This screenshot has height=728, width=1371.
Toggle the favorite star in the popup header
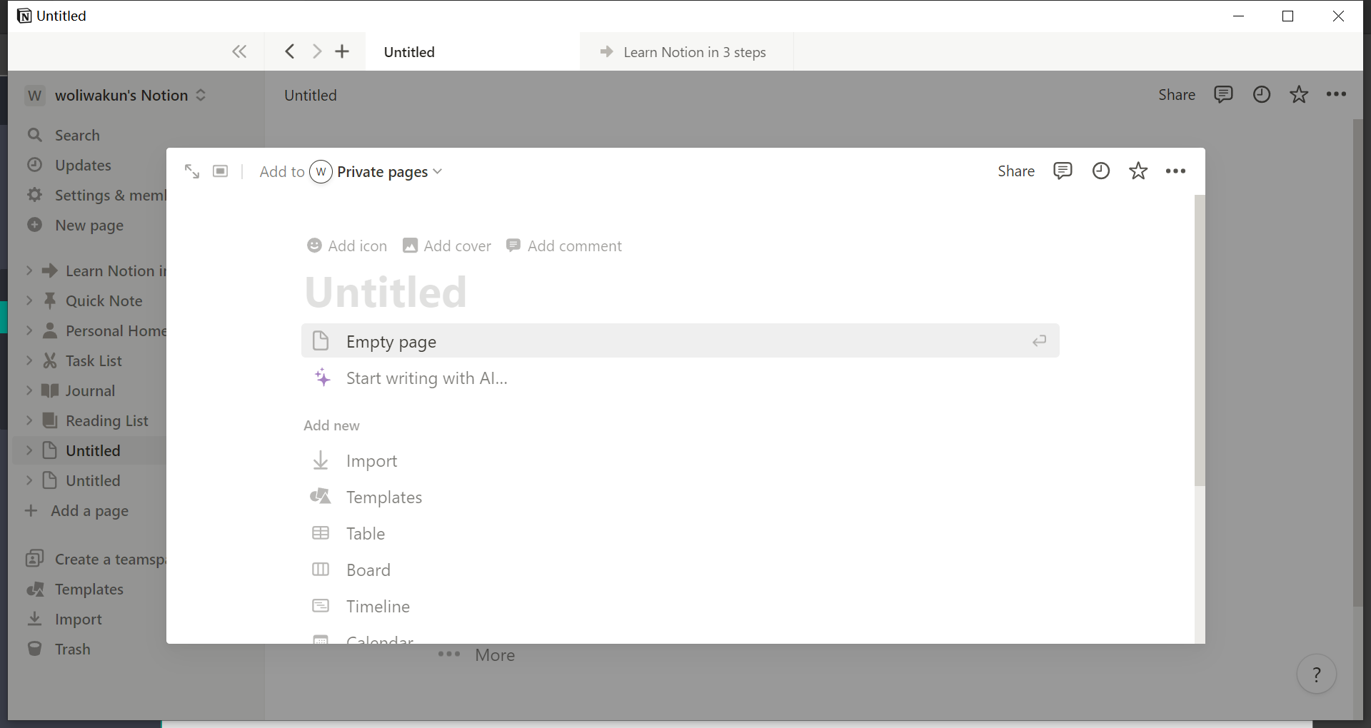tap(1138, 171)
